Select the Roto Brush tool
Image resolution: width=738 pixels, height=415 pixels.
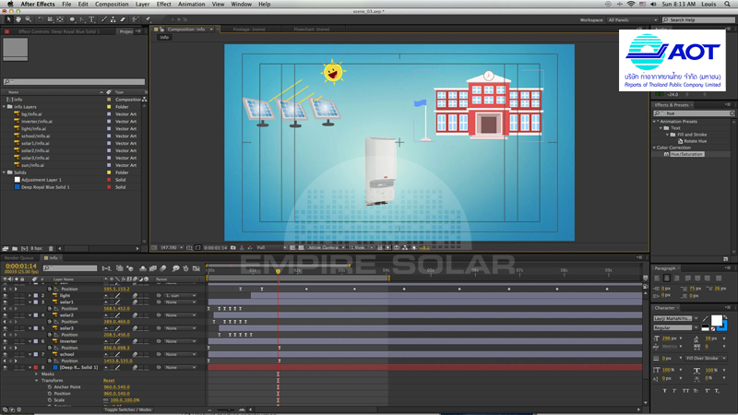(x=136, y=19)
